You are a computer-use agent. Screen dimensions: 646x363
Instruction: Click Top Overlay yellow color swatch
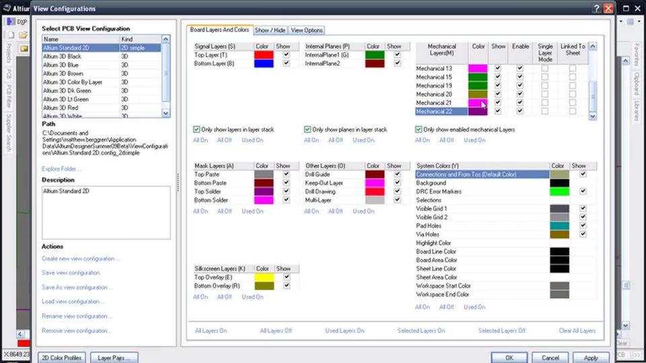click(264, 277)
